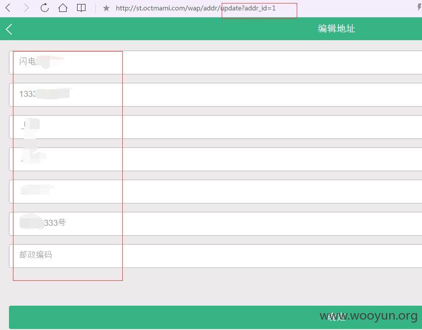This screenshot has width=422, height=330.
Task: Select the fifth address field
Action: 215,192
